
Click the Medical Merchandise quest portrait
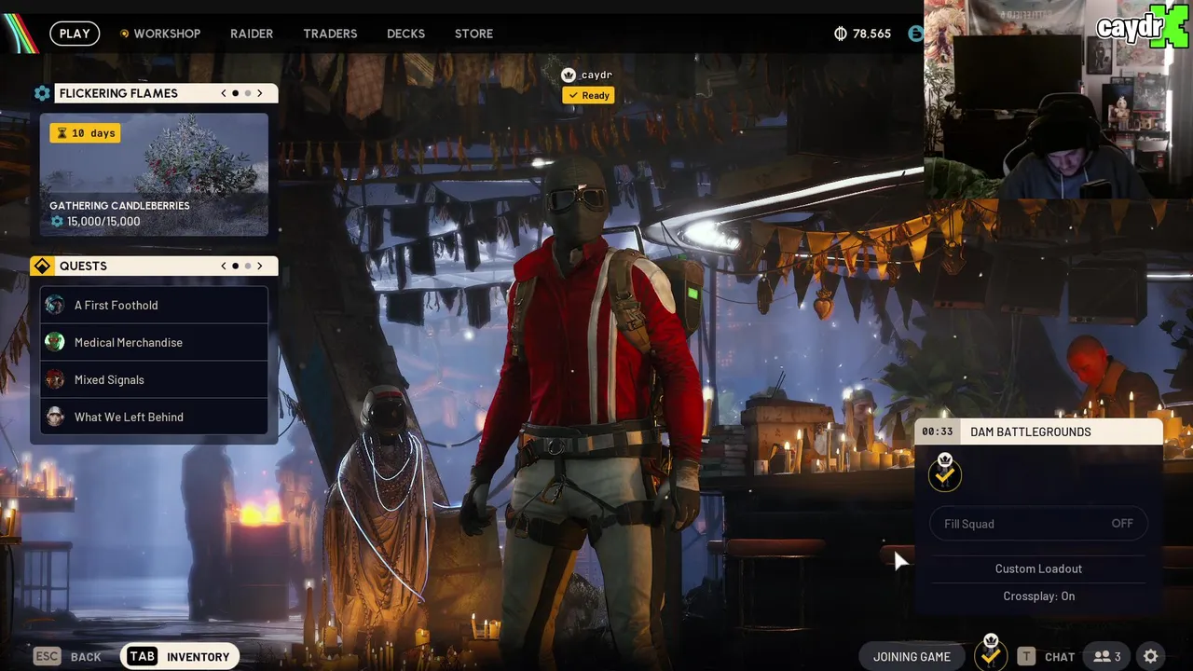(x=55, y=342)
